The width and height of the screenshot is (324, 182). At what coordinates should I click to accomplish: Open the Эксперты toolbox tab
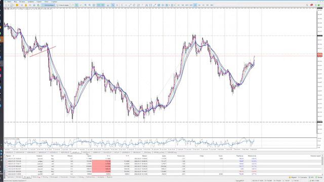click(101, 177)
